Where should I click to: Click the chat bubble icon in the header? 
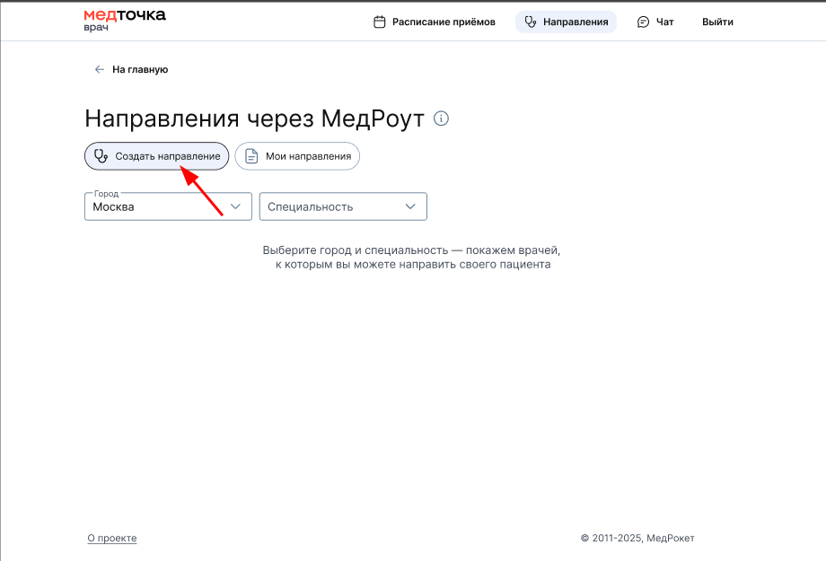click(643, 22)
